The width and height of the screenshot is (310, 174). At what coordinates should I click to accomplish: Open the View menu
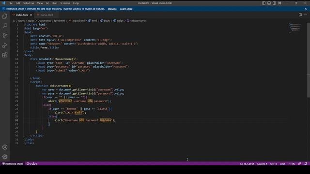(40, 3)
